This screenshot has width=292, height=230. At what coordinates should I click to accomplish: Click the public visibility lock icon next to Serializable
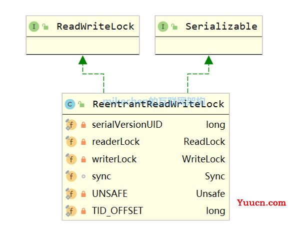point(174,27)
